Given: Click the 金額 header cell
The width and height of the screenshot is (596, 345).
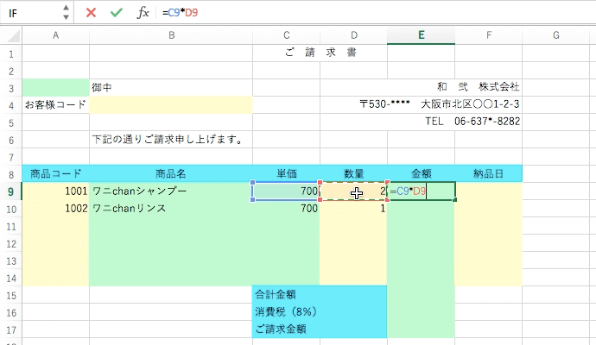Looking at the screenshot, I should click(422, 174).
